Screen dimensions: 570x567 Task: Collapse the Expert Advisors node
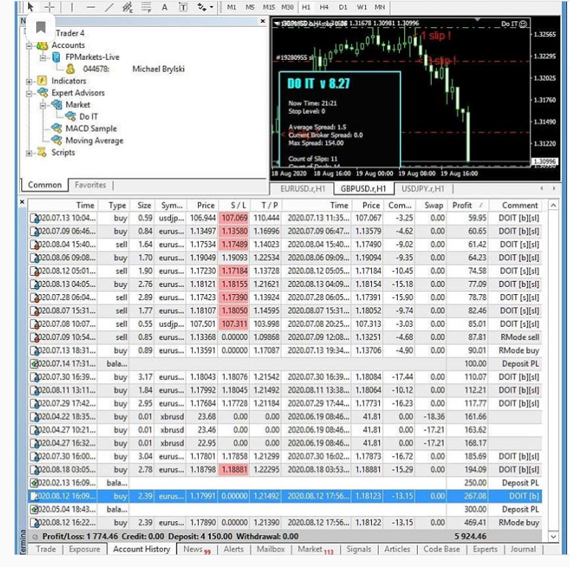[29, 93]
